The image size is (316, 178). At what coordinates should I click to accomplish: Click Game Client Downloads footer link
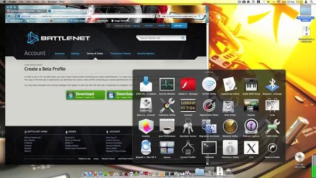76,148
